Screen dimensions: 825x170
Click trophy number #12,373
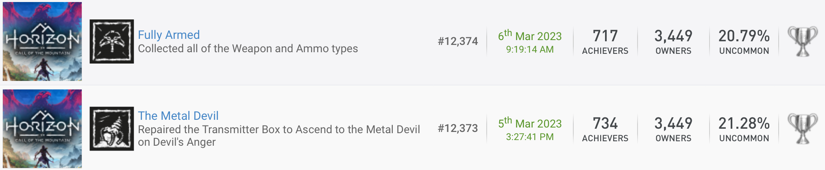pos(458,128)
